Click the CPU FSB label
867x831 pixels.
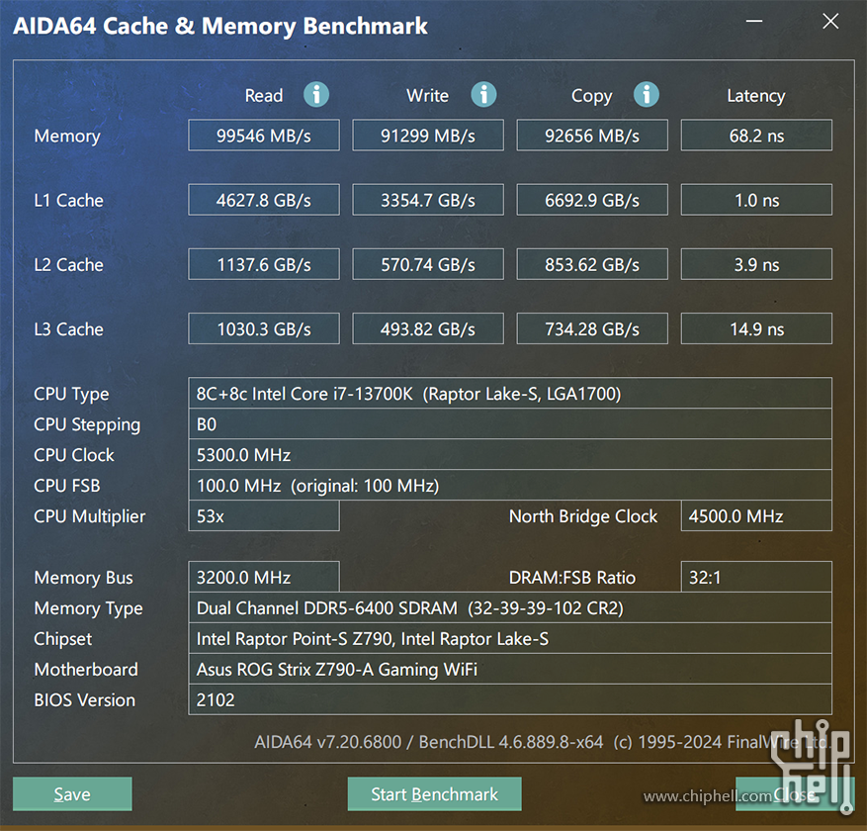(x=67, y=485)
